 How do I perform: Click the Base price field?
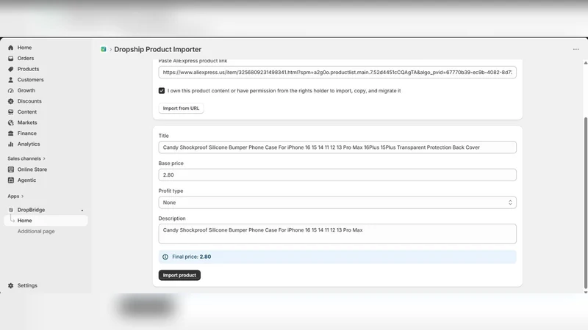click(337, 175)
